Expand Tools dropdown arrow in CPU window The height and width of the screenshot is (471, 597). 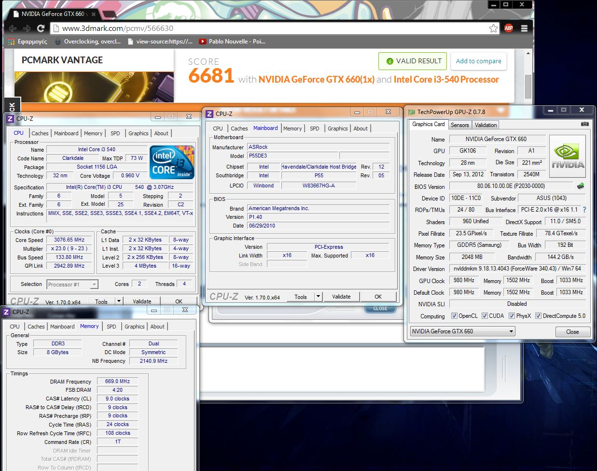(119, 301)
